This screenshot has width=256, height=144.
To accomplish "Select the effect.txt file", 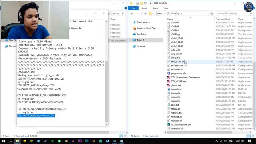I will point(175,58).
